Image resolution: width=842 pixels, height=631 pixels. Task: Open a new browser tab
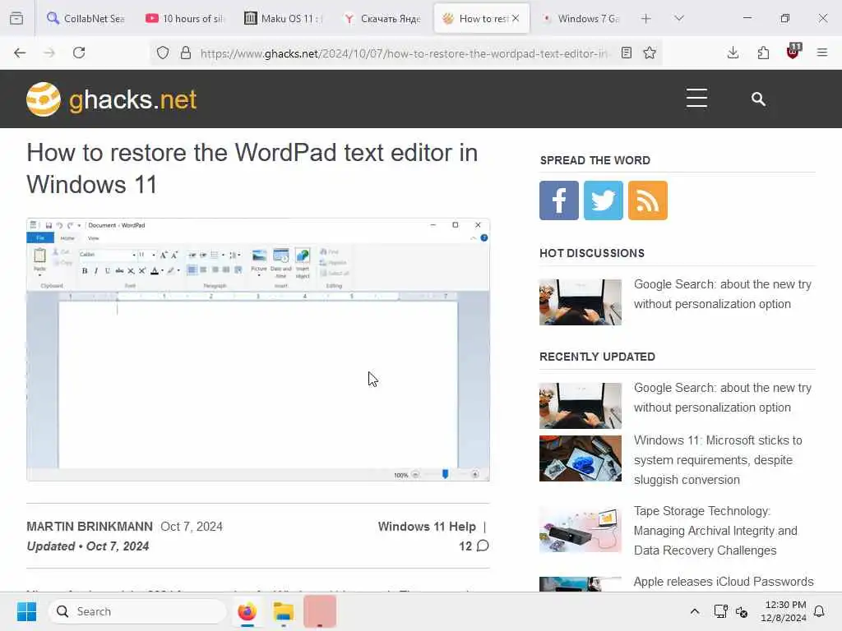(646, 18)
